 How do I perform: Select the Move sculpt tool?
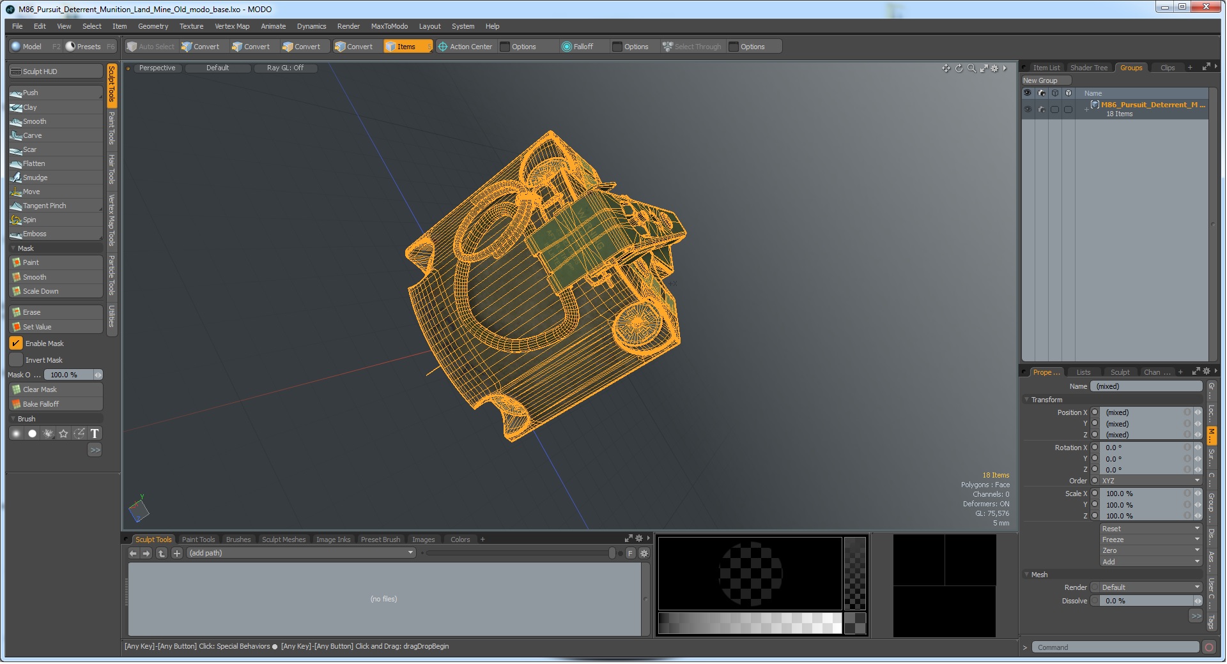tap(56, 192)
